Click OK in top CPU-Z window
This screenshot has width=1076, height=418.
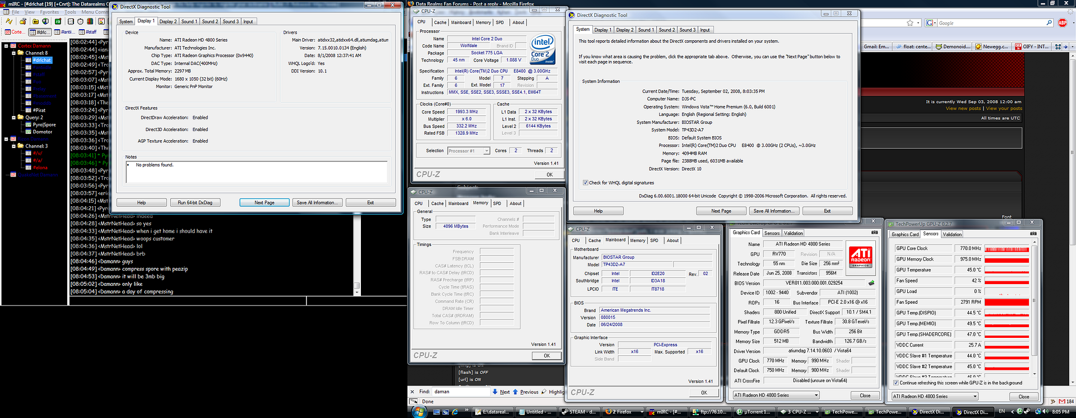tap(549, 175)
